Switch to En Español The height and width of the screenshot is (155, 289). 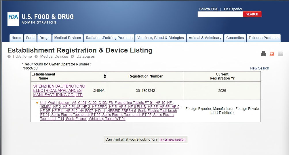coord(233,9)
